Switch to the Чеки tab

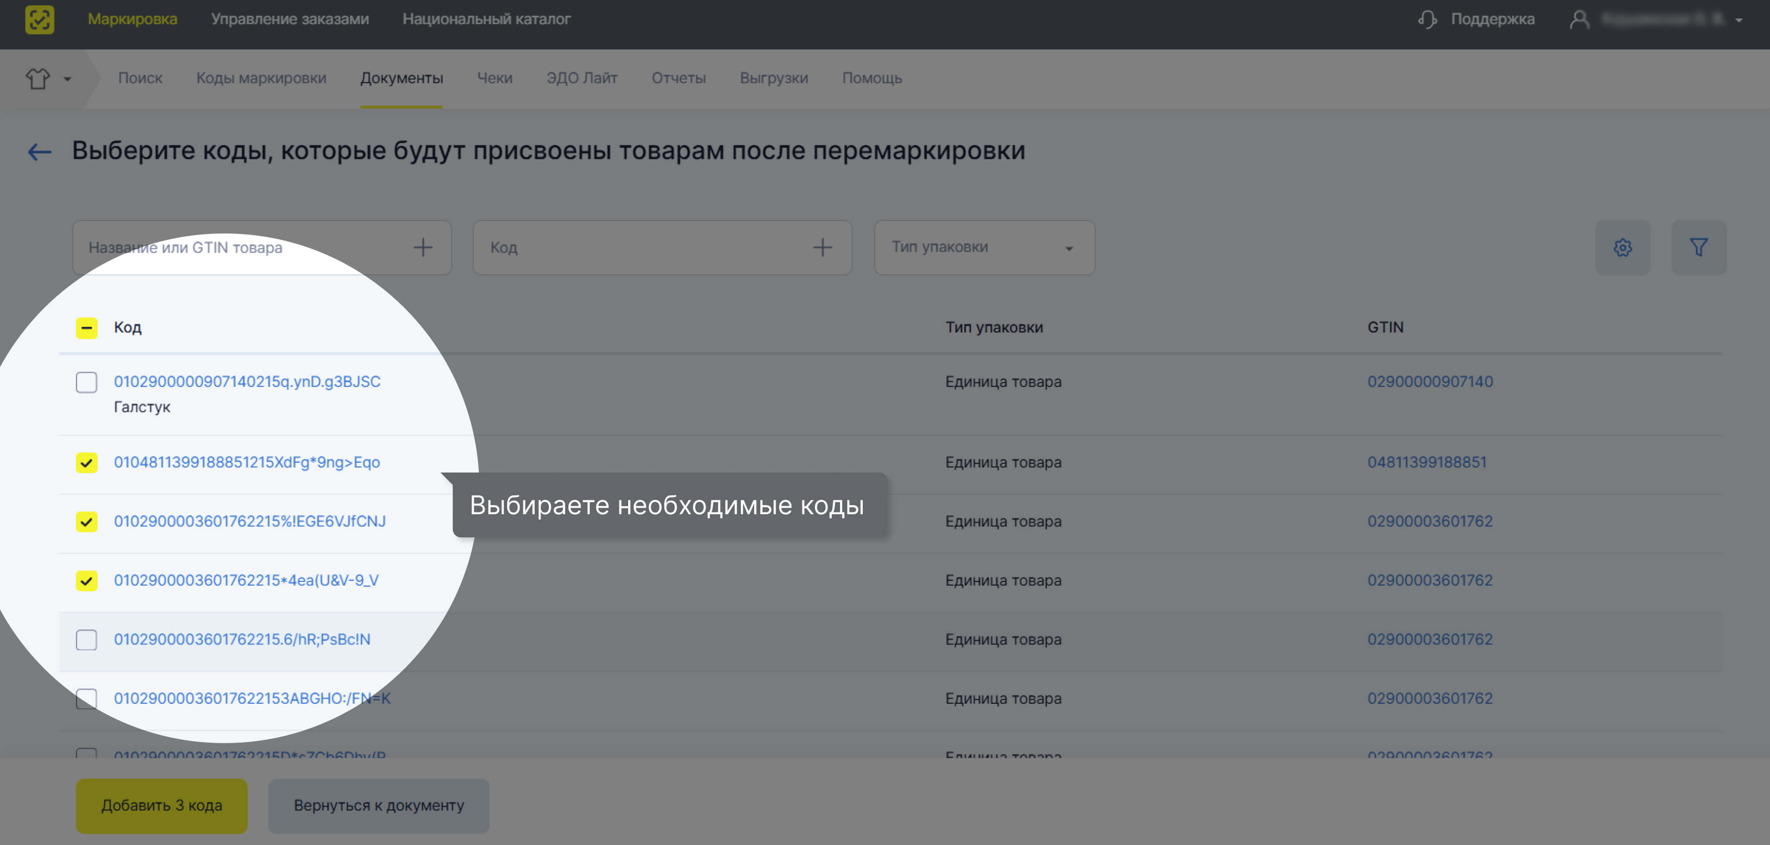(495, 77)
